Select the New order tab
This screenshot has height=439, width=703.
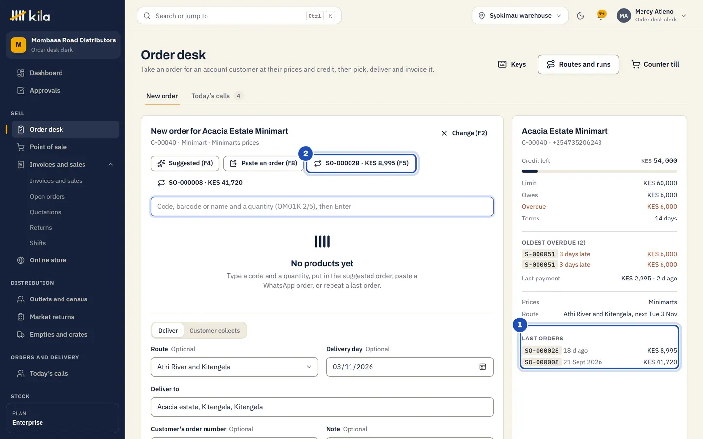coord(162,96)
